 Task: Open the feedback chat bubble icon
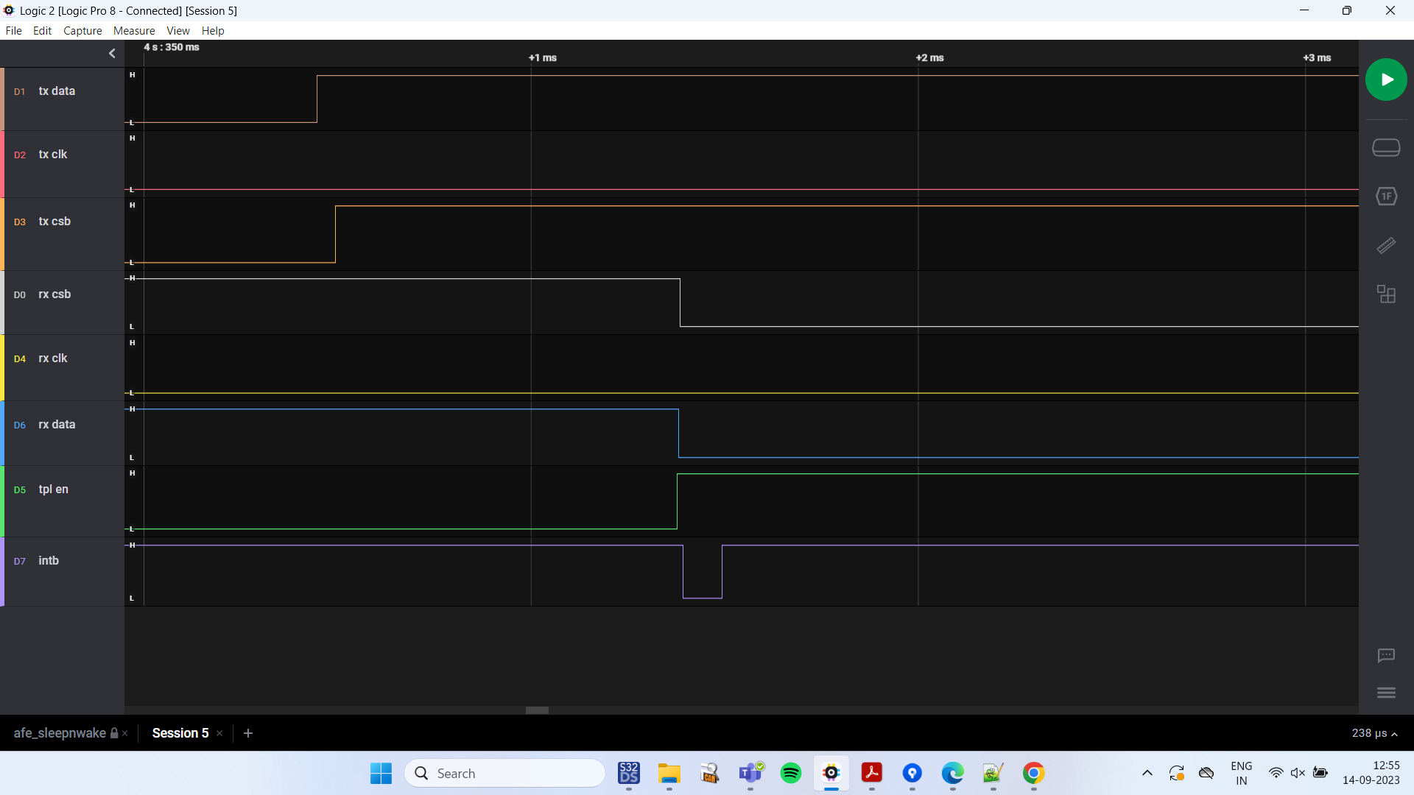coord(1386,656)
